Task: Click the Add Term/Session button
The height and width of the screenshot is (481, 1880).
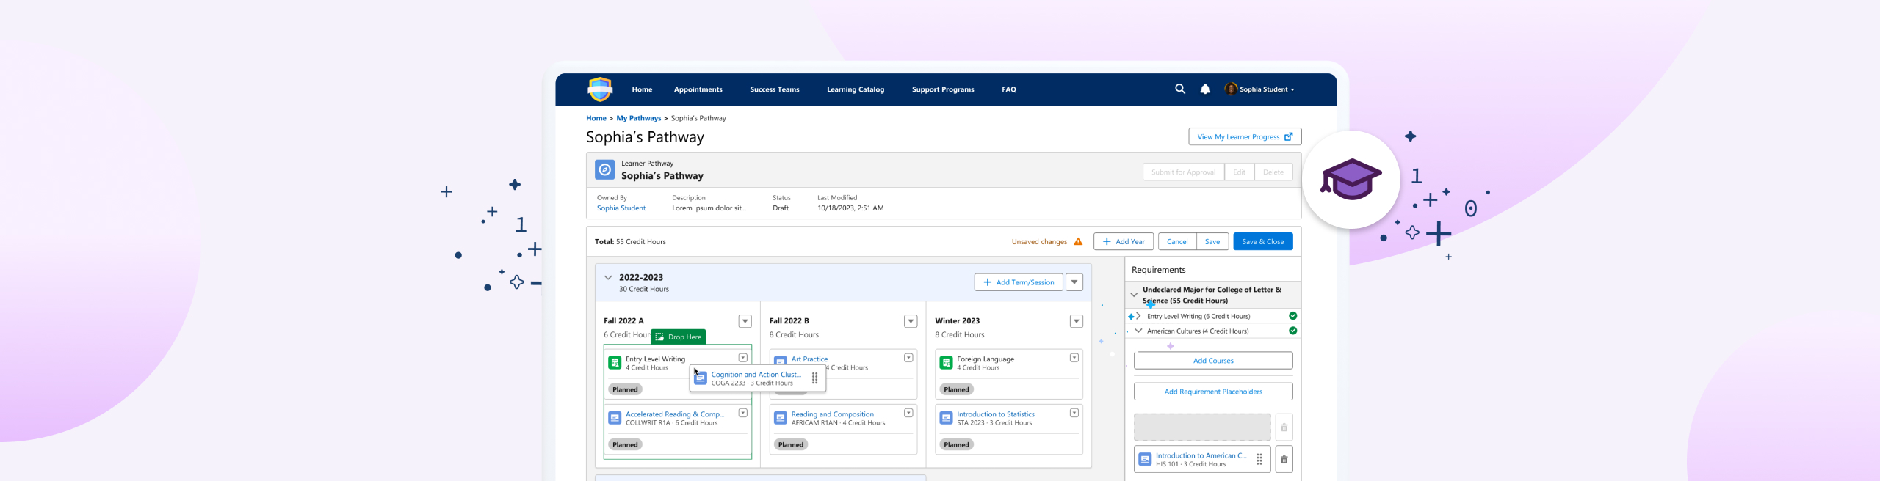Action: [x=1018, y=282]
